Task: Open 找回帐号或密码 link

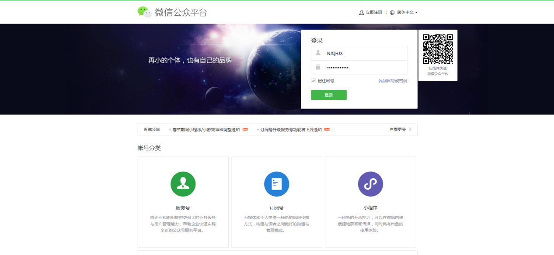Action: coord(393,81)
